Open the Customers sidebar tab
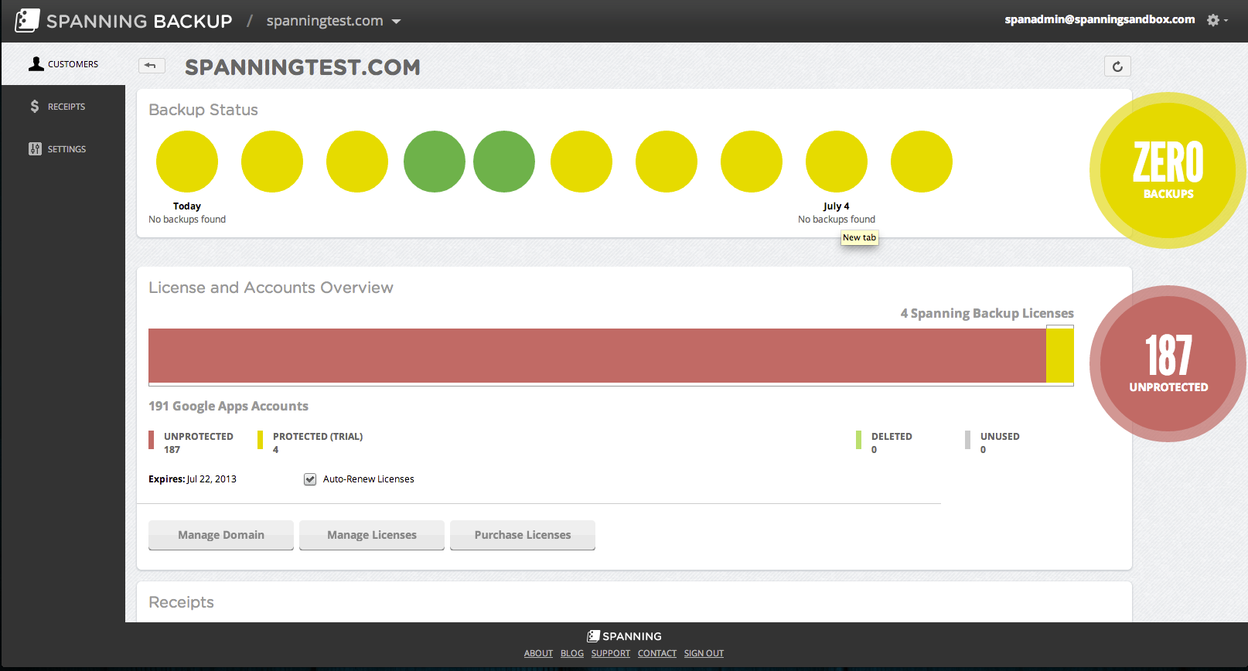Viewport: 1248px width, 671px height. 63,64
